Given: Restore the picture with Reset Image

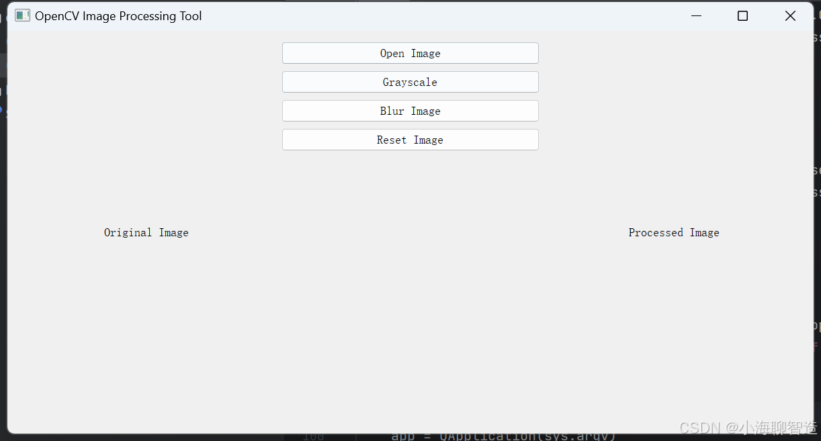Looking at the screenshot, I should pyautogui.click(x=410, y=140).
